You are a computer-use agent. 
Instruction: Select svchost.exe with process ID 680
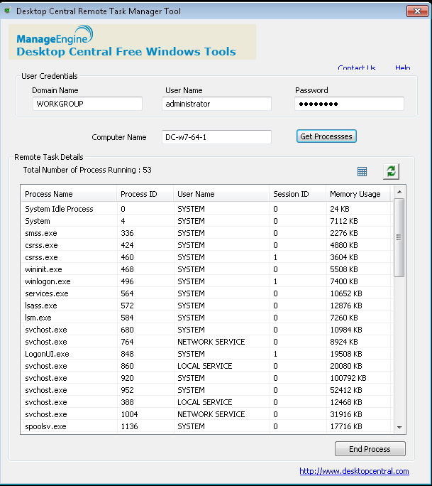point(206,330)
